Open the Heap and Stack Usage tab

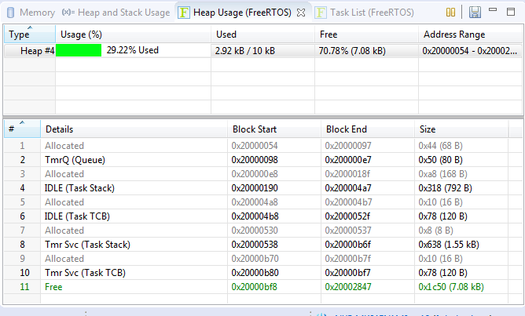[116, 13]
